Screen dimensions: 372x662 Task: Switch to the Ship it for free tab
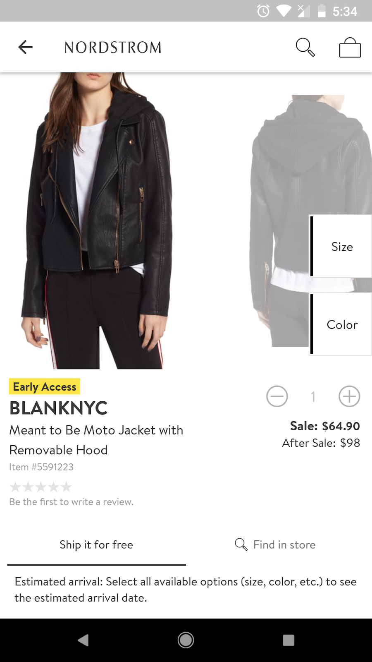pos(96,544)
